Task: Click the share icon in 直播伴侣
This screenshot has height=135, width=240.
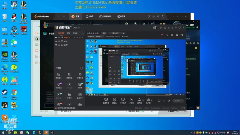Action: tap(182, 35)
